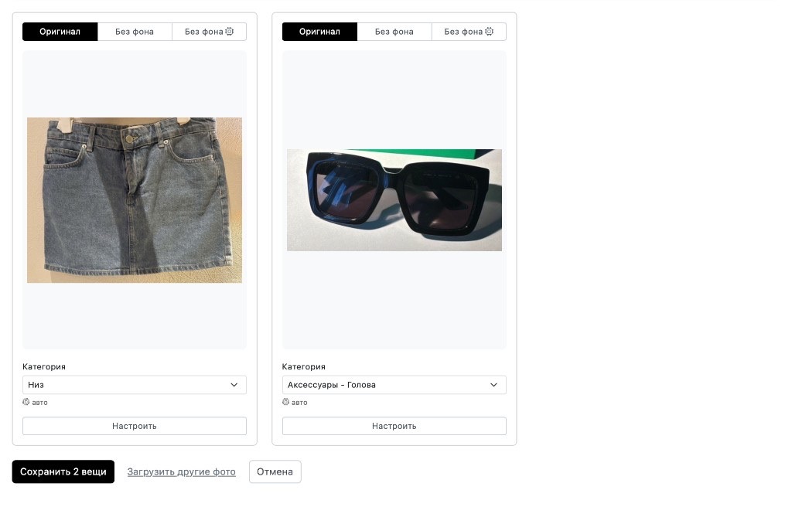
Task: Select Оригинал tab on the skirt card
Action: 60,32
